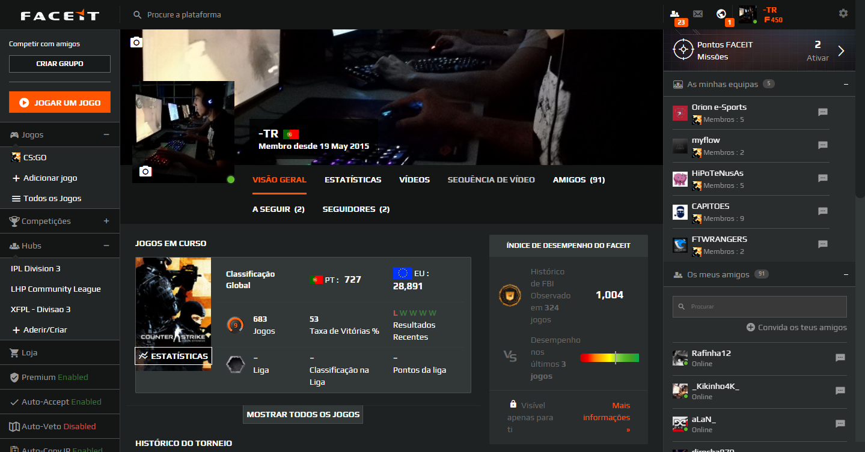Screen dimensions: 865x452
Task: Collapse the Hubs section
Action: pyautogui.click(x=106, y=246)
